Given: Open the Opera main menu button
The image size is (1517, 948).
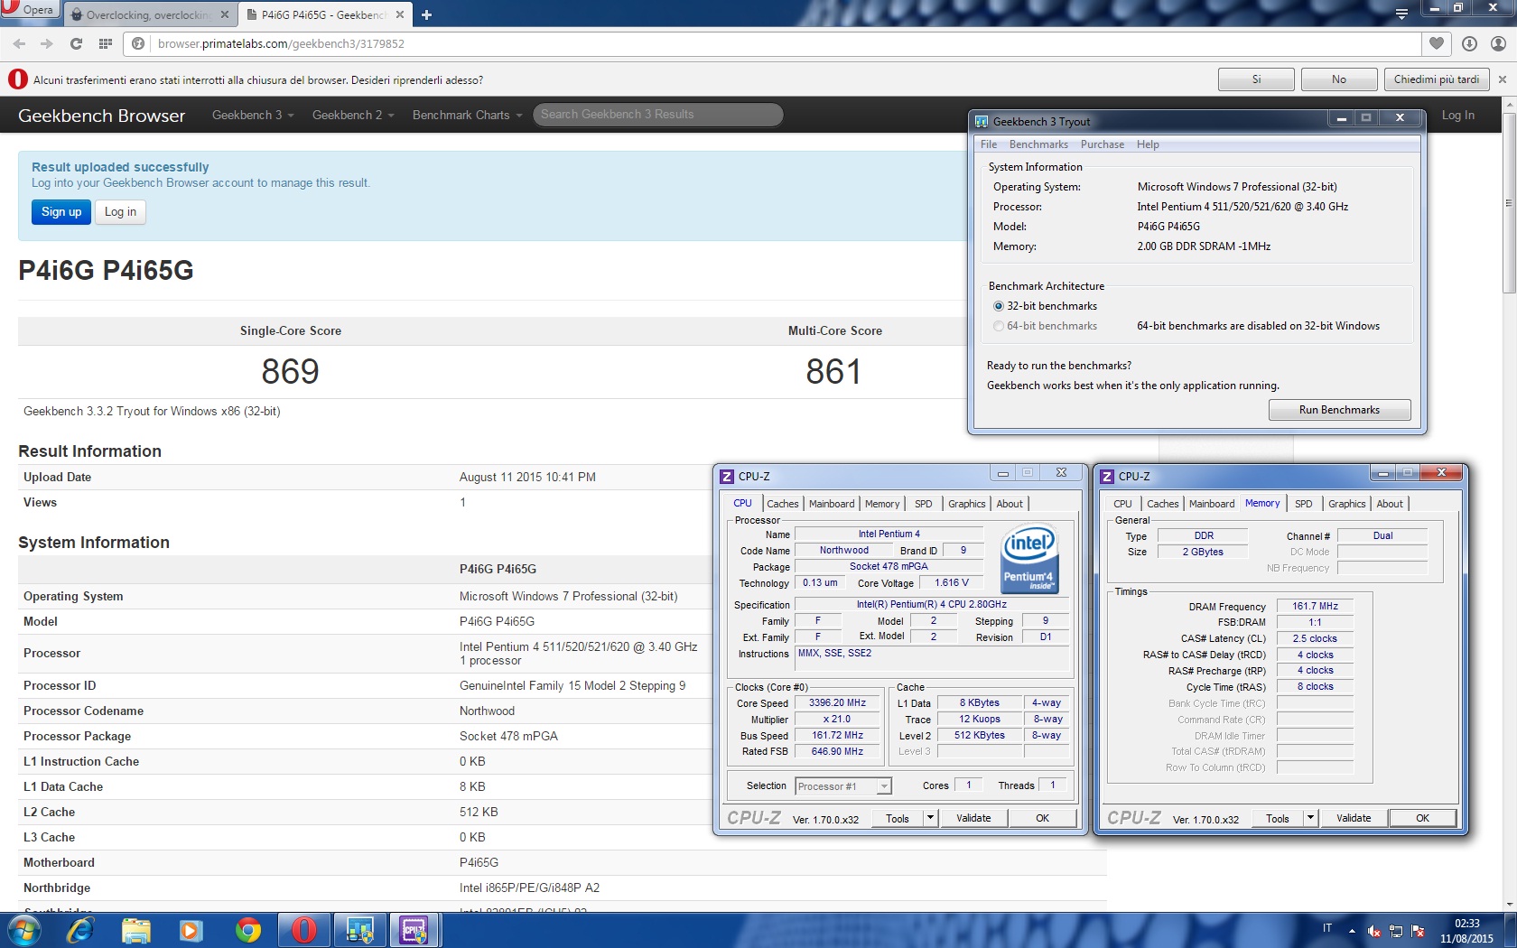Looking at the screenshot, I should coord(30,10).
